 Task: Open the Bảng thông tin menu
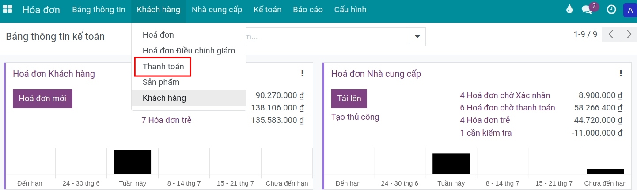pos(99,10)
